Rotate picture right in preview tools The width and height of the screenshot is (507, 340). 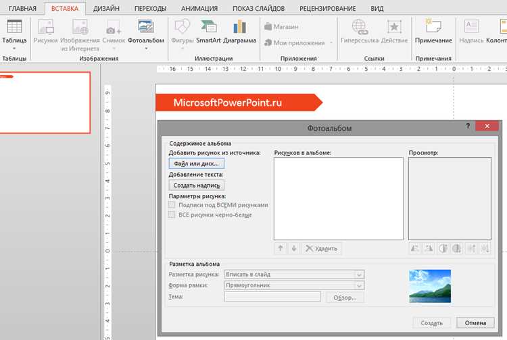(x=429, y=248)
